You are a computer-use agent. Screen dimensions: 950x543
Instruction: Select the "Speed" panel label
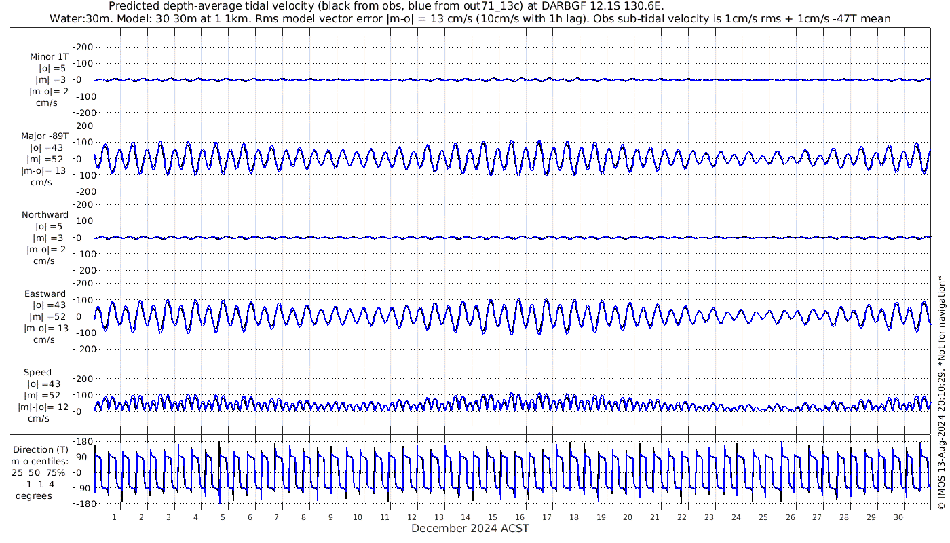click(x=37, y=372)
